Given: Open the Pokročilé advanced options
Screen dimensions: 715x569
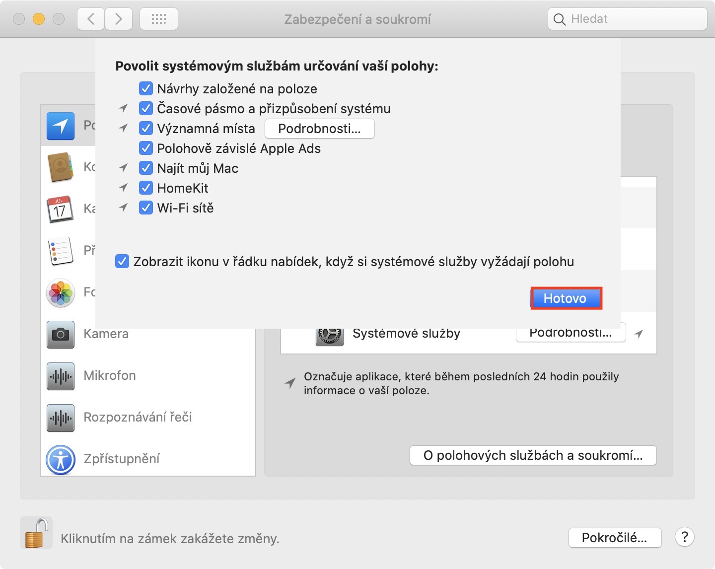Looking at the screenshot, I should click(x=615, y=538).
